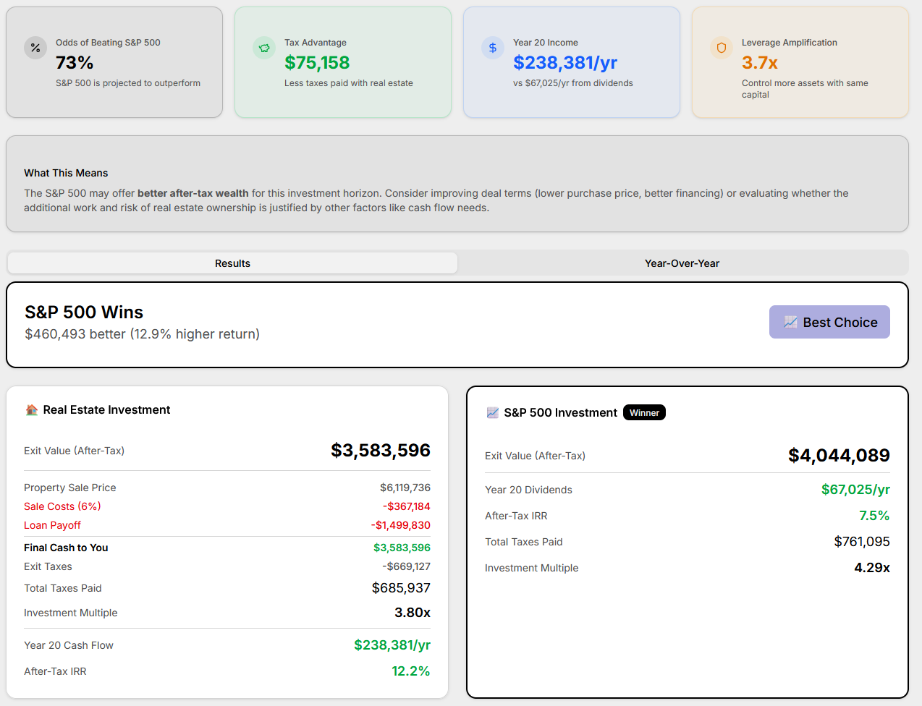Click the dollar sign Year 20 Income icon
922x706 pixels.
coord(493,48)
